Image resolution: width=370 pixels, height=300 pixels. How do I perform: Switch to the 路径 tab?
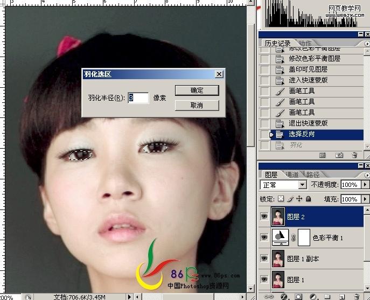313,175
